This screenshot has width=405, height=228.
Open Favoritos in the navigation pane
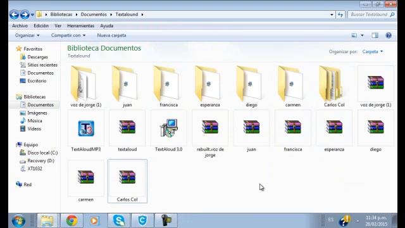33,49
